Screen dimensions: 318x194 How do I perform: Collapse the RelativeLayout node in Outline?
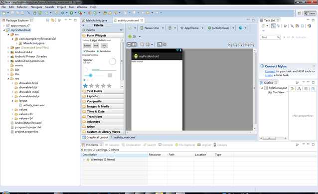click(262, 88)
